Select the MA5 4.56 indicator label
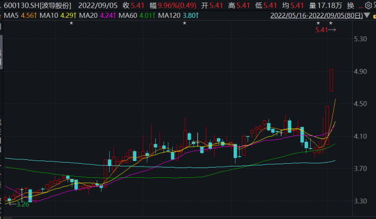Screen dimensions: 376x219 (x=20, y=16)
